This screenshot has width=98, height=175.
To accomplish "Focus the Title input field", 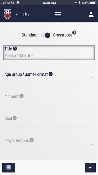I will (x=49, y=53).
